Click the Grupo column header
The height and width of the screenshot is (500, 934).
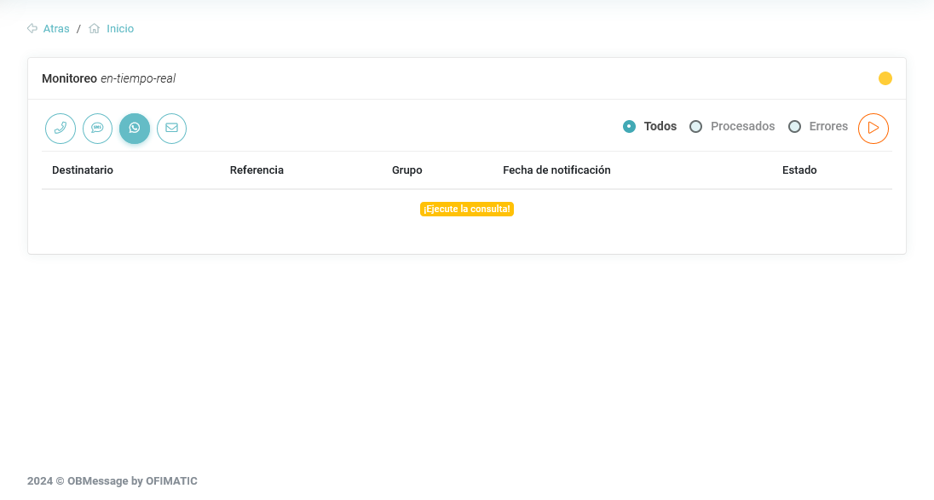pyautogui.click(x=407, y=170)
